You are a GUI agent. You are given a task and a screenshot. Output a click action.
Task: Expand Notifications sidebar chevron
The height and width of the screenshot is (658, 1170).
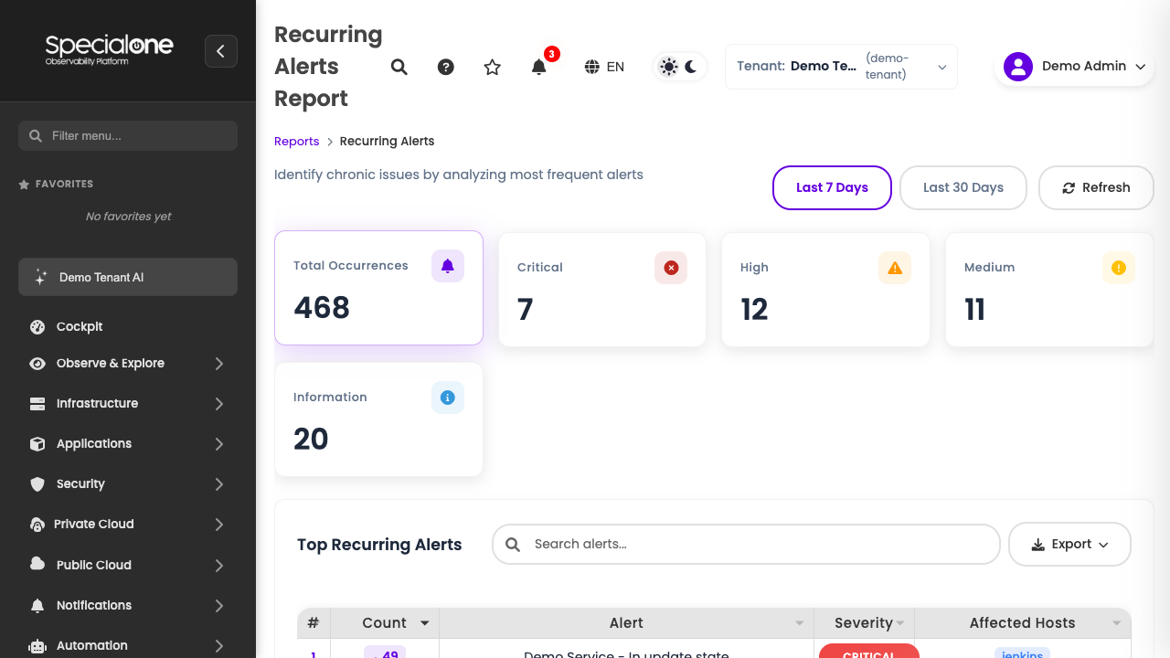point(219,606)
